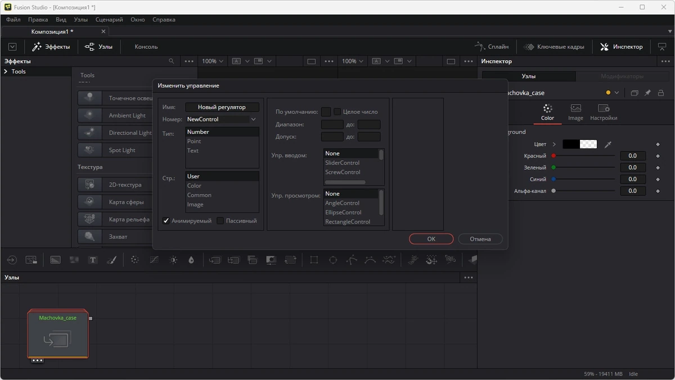Open the Ключевые кадры keyframes panel
Screen dimensions: 675x380
[x=554, y=47]
